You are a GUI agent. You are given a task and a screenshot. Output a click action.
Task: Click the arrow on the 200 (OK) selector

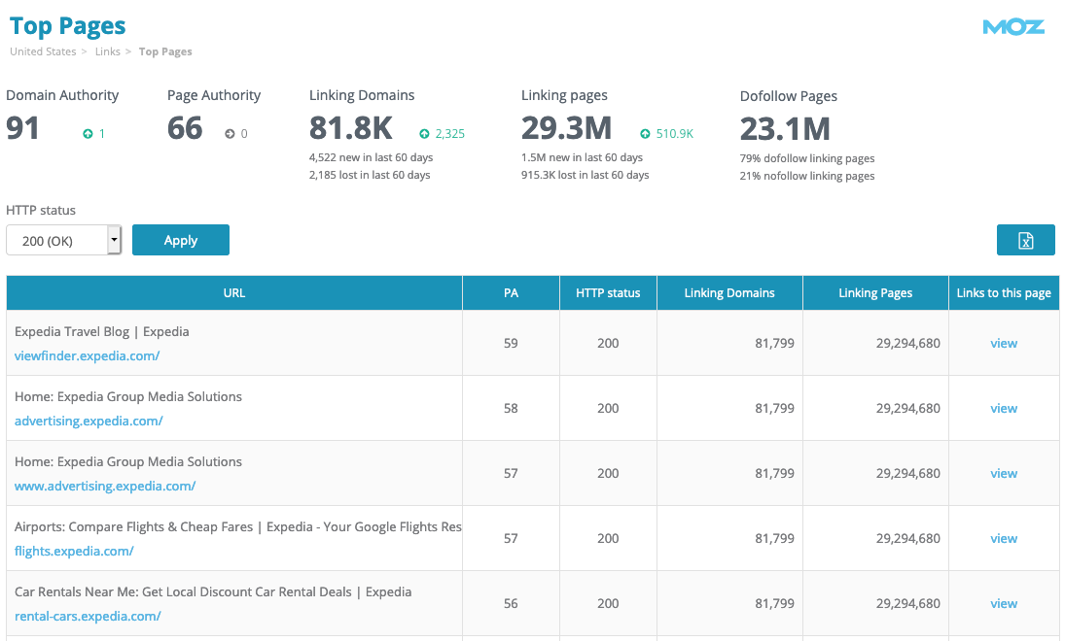(114, 239)
